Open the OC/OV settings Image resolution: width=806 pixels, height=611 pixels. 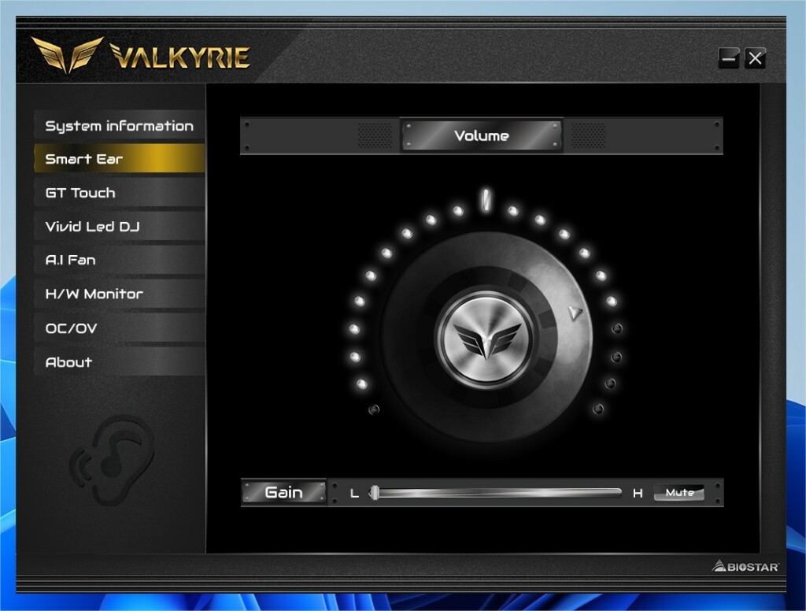click(x=120, y=328)
